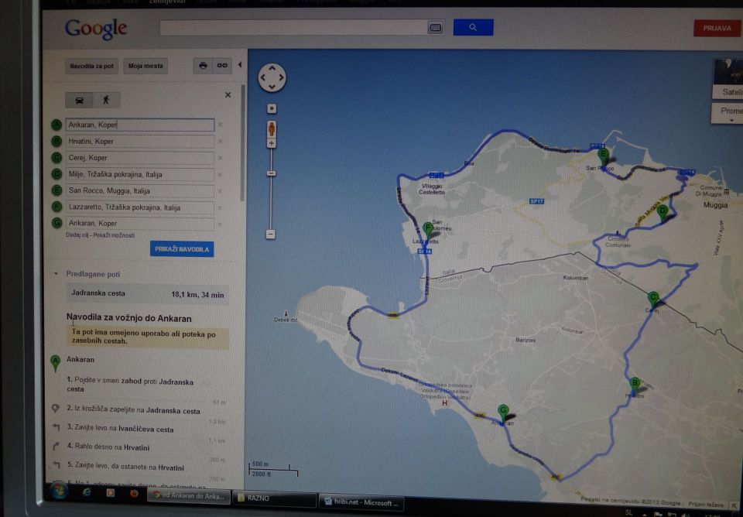Open the RAZNO folder taskbar item
The image size is (743, 517).
coord(274,498)
